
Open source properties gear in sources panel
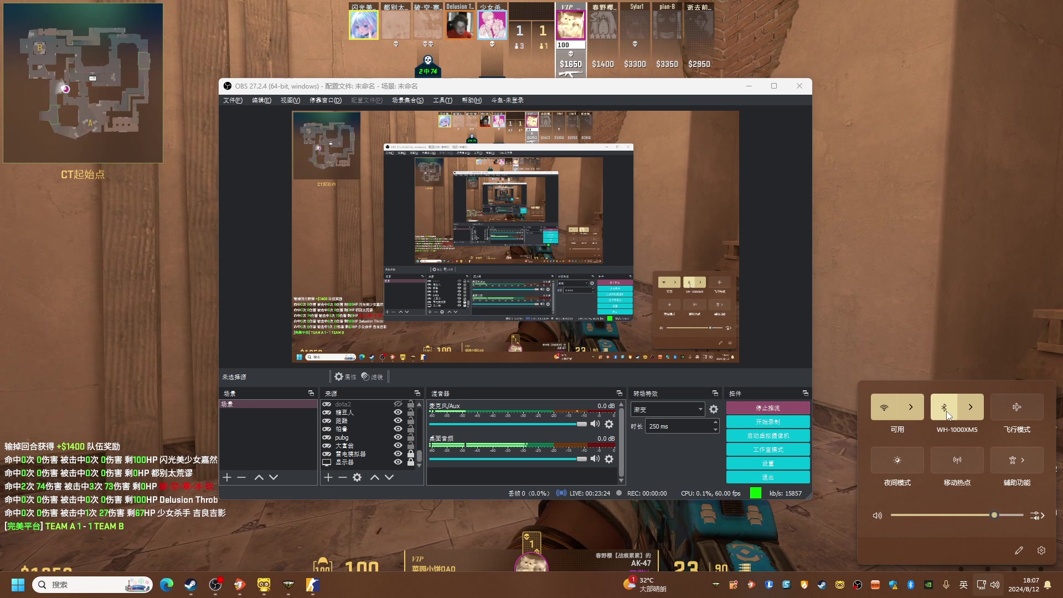(357, 477)
